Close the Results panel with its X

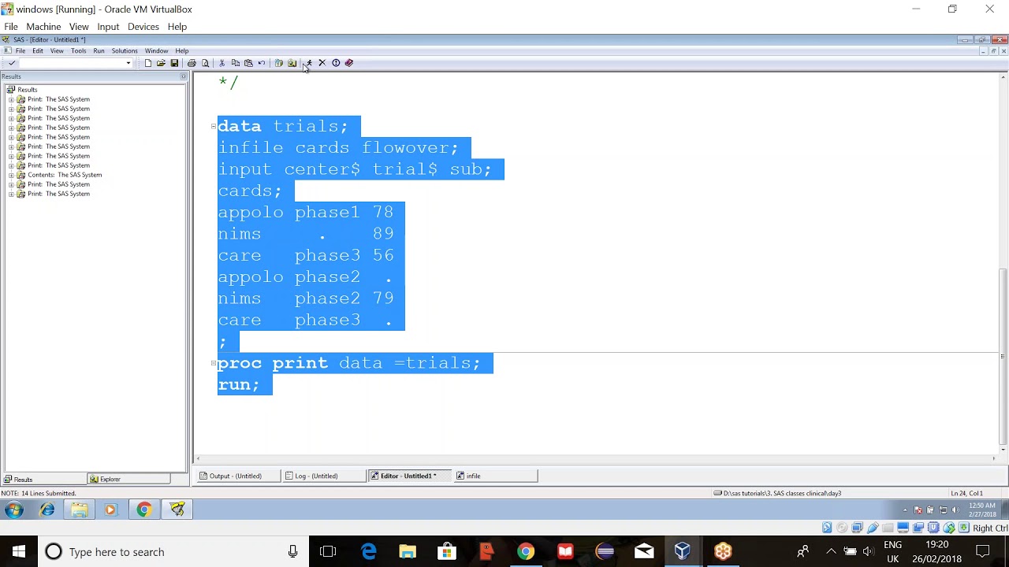[184, 76]
